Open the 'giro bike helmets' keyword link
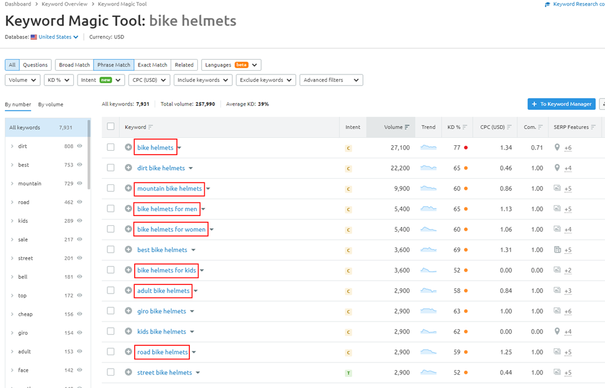This screenshot has height=388, width=605. coord(162,311)
